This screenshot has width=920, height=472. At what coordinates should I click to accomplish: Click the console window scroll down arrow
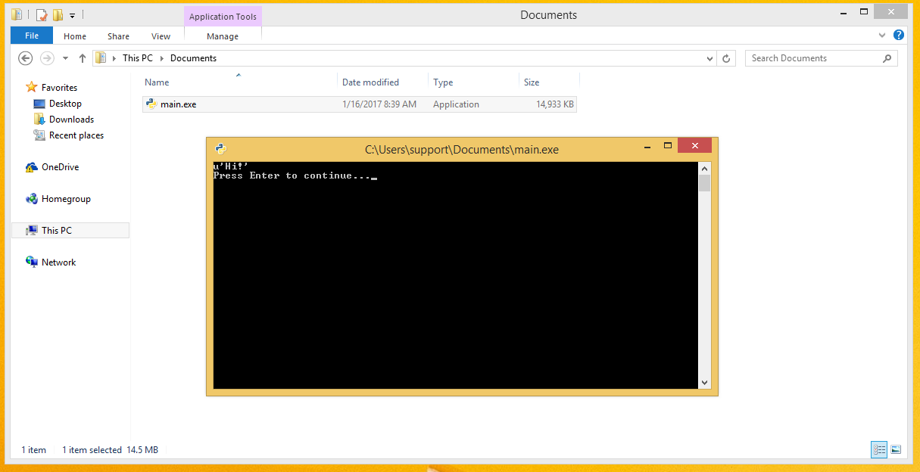pos(704,383)
